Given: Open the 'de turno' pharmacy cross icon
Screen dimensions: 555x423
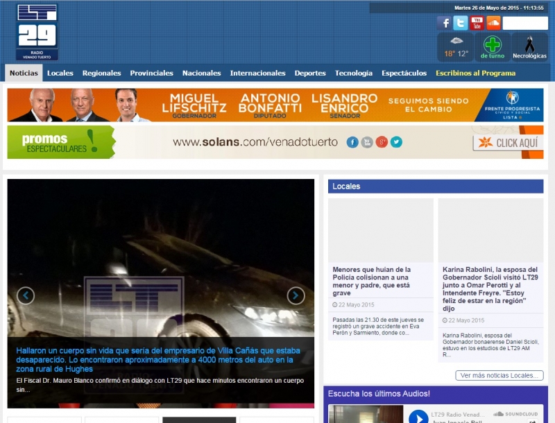Looking at the screenshot, I should [493, 47].
